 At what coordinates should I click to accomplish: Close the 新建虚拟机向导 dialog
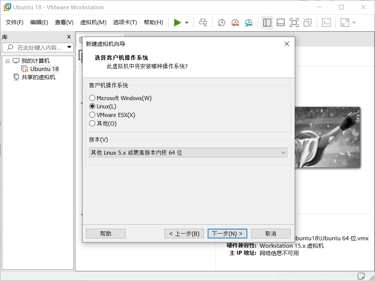[287, 44]
